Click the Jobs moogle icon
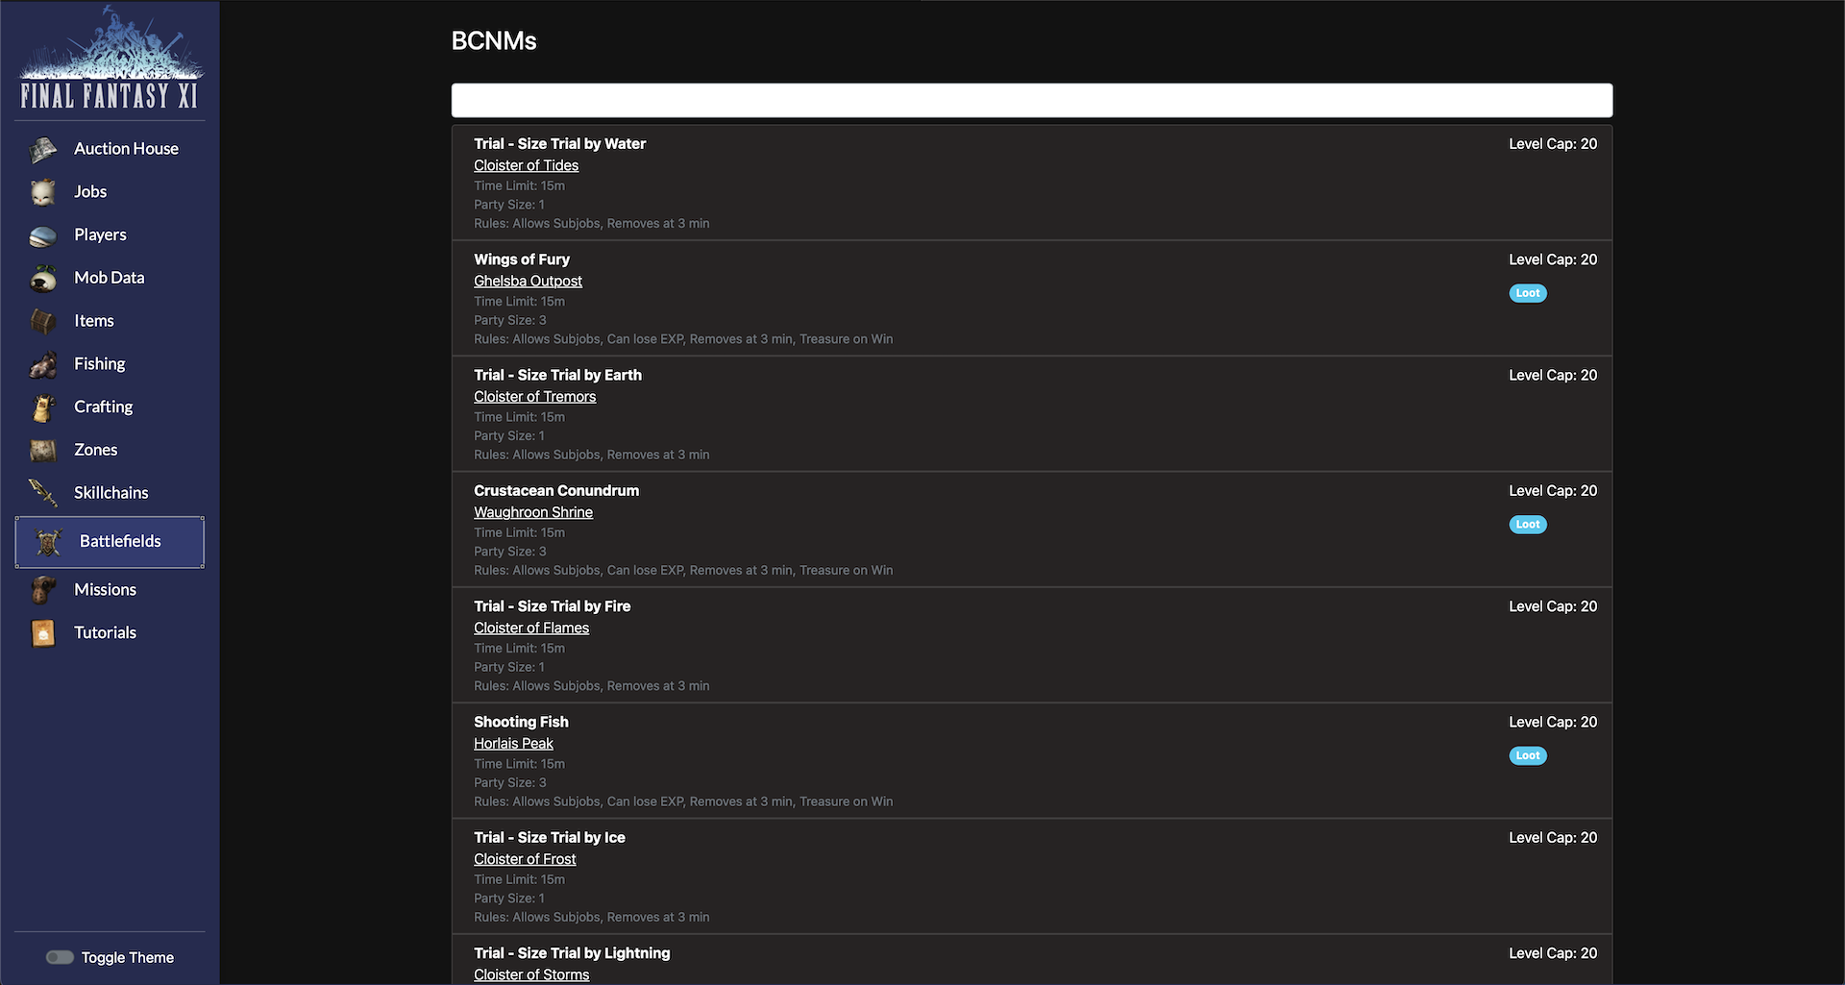1845x985 pixels. pyautogui.click(x=43, y=192)
